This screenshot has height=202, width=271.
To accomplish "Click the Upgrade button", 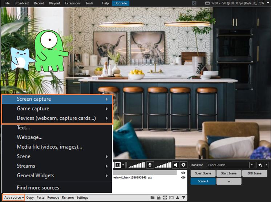I will pyautogui.click(x=121, y=3).
